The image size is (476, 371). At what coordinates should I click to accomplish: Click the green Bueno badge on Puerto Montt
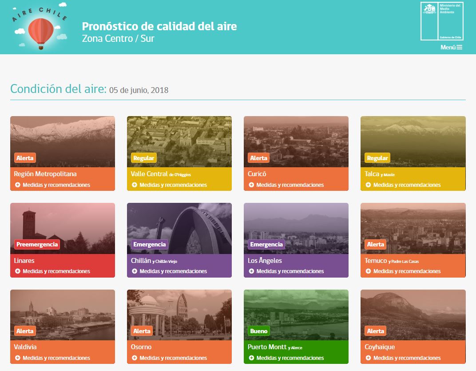(x=258, y=331)
